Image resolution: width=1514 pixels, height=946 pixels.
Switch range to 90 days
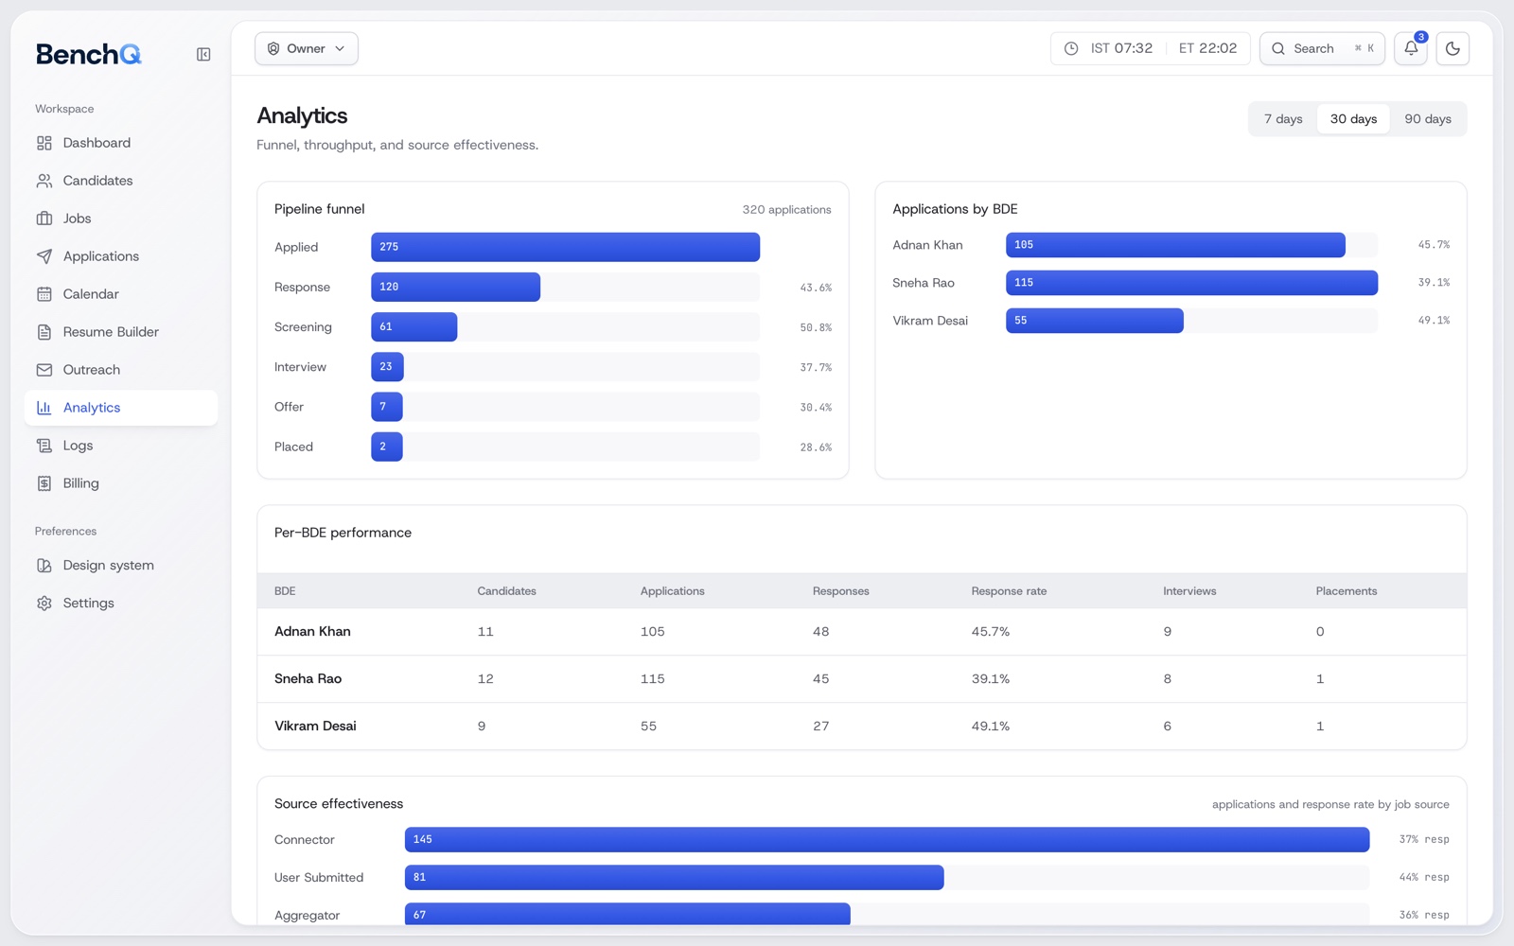click(1428, 119)
